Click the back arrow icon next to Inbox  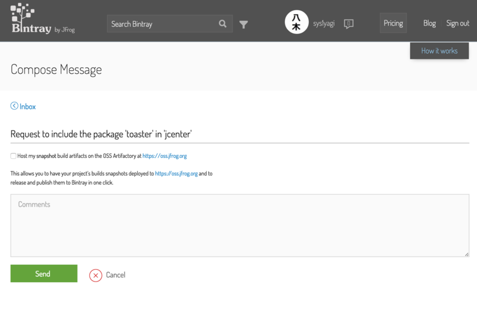(x=14, y=105)
